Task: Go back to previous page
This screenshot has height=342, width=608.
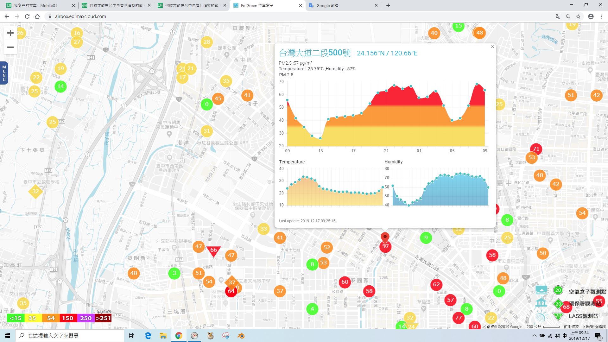Action: tap(7, 16)
